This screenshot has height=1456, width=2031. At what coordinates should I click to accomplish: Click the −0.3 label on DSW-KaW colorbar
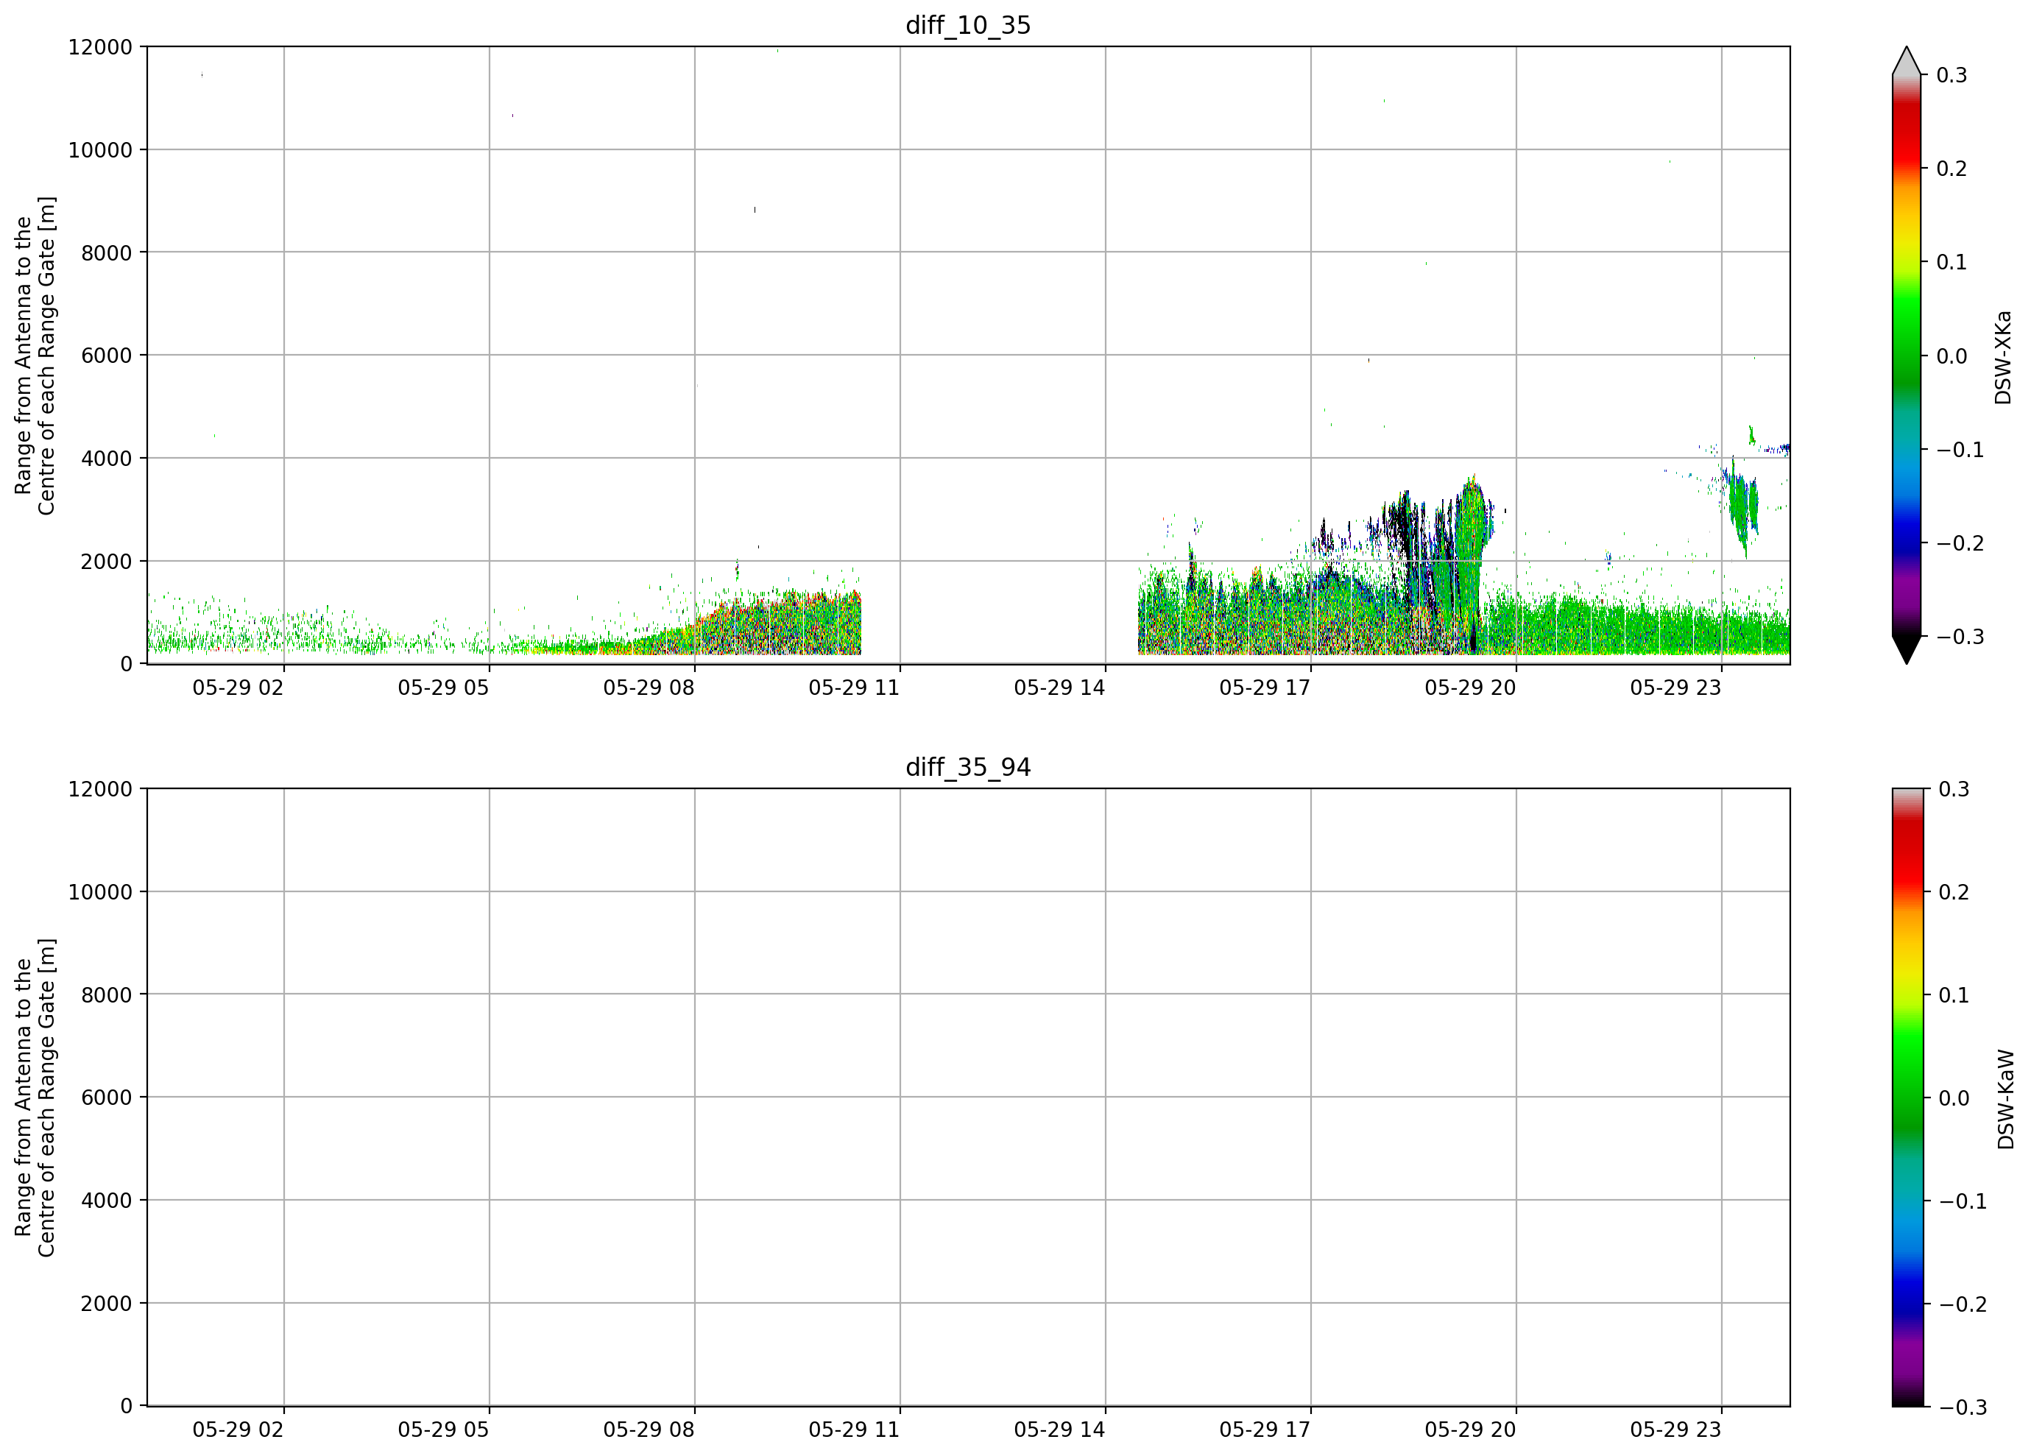coord(1963,1407)
